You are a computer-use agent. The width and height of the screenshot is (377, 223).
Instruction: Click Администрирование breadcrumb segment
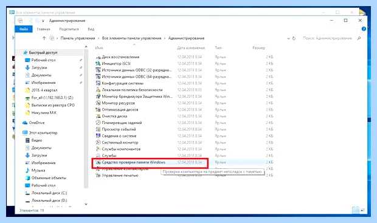click(x=186, y=38)
